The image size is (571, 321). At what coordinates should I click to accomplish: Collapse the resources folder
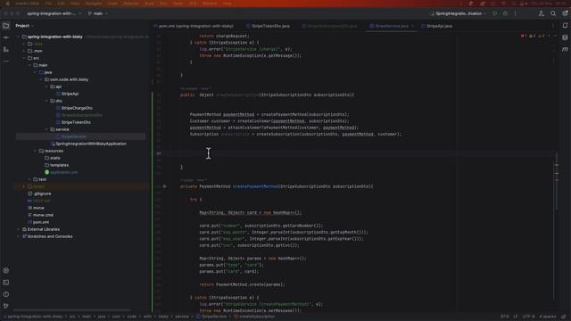36,151
